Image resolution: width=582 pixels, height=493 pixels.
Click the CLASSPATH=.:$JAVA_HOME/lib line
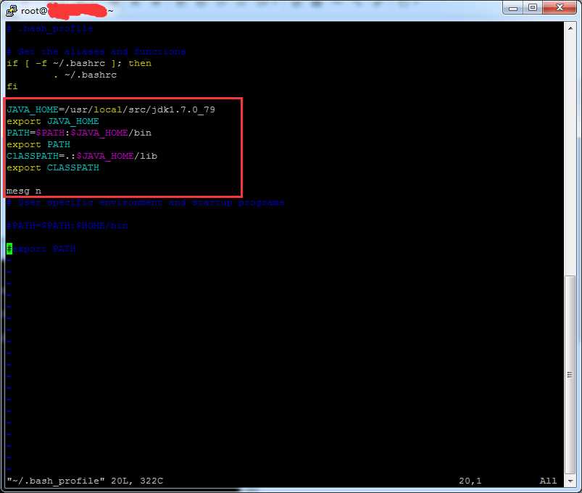(x=82, y=156)
